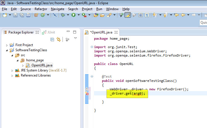
Task: Open the Navigate menu
Action: tap(57, 9)
